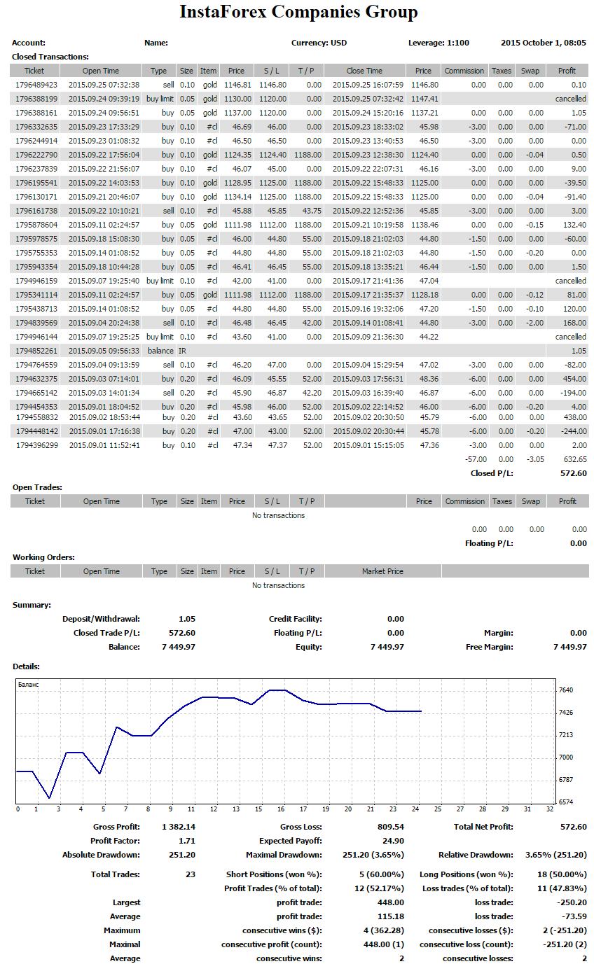Click the average loss trade value -73.59
Viewport: 594px width, 971px height.
pos(574,916)
